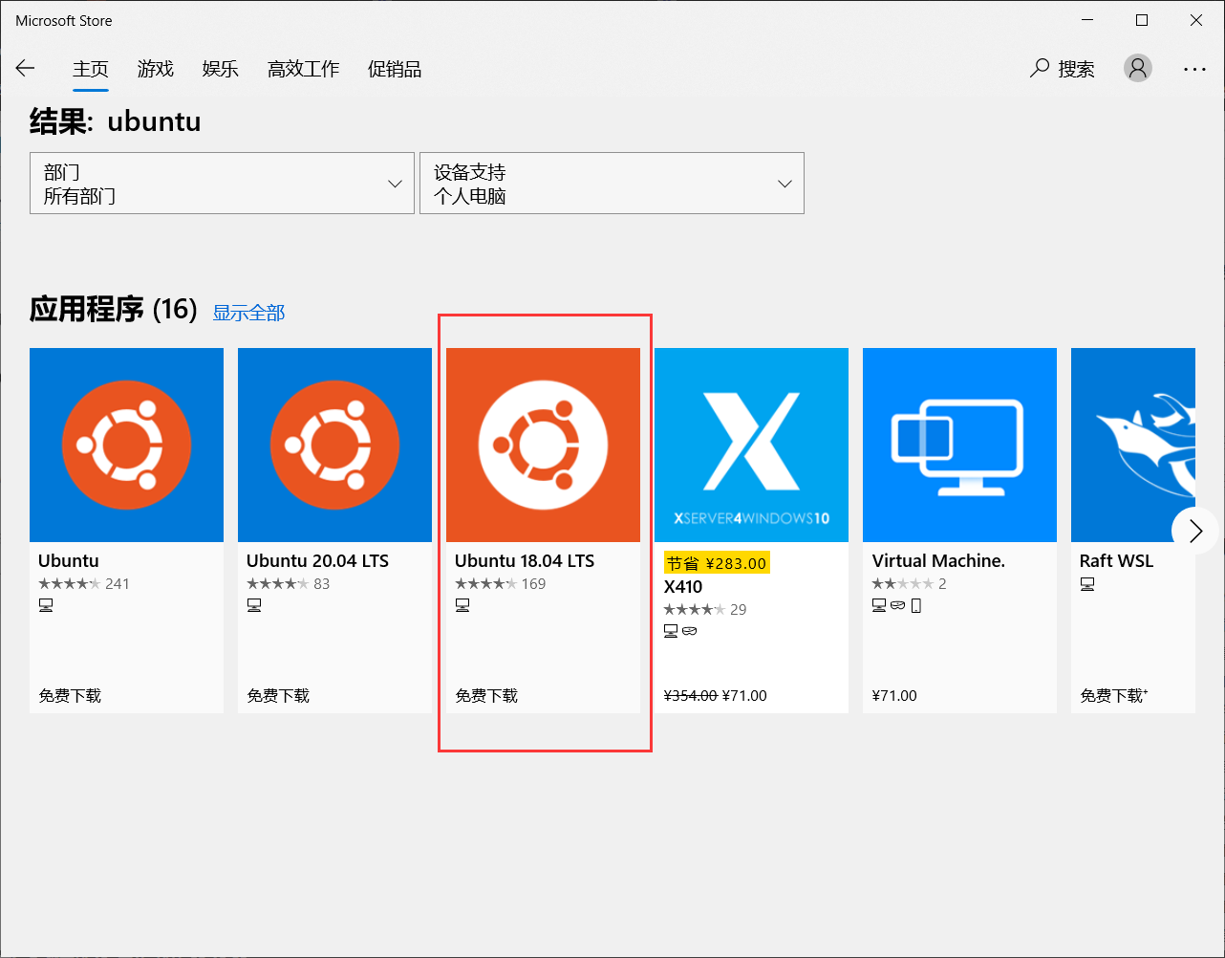This screenshot has width=1225, height=958.
Task: Click the yellow 节省 ¥283.00 savings badge
Action: tap(716, 562)
